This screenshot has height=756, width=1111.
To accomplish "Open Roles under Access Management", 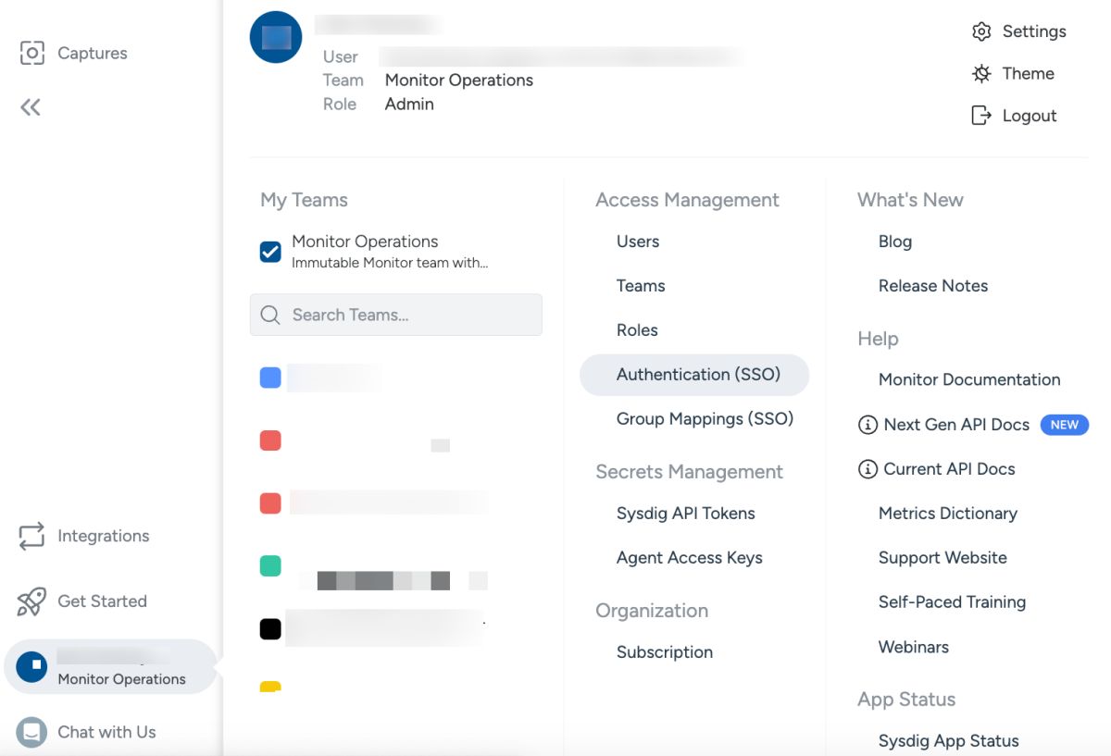I will click(637, 330).
